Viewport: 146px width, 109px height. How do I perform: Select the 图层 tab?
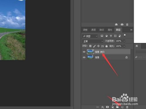(x=118, y=30)
